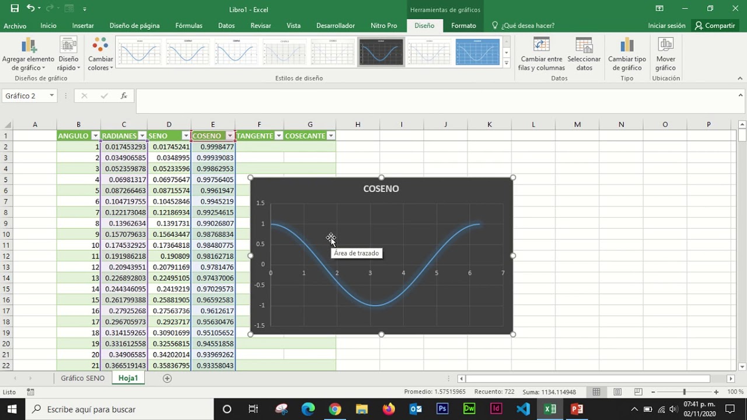
Task: Click the insert function fx icon
Action: point(124,96)
